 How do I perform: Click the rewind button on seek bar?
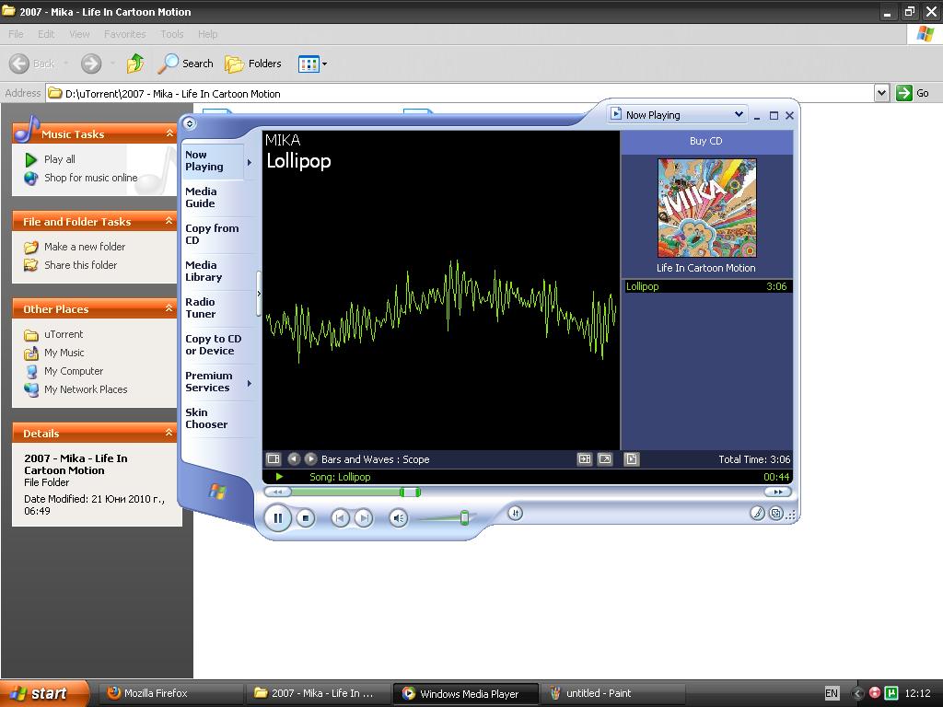pos(278,492)
